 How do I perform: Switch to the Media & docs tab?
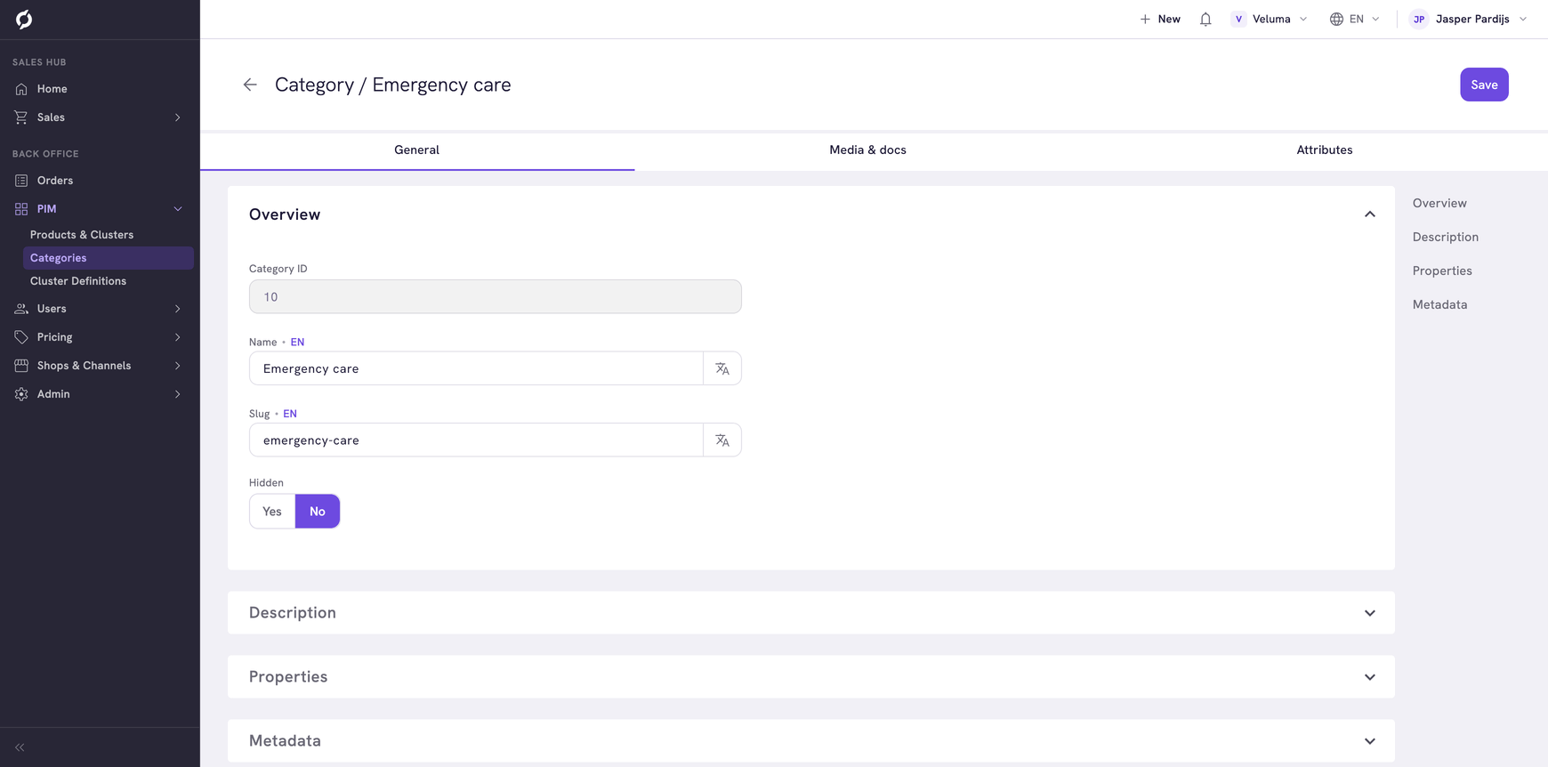[x=867, y=149]
